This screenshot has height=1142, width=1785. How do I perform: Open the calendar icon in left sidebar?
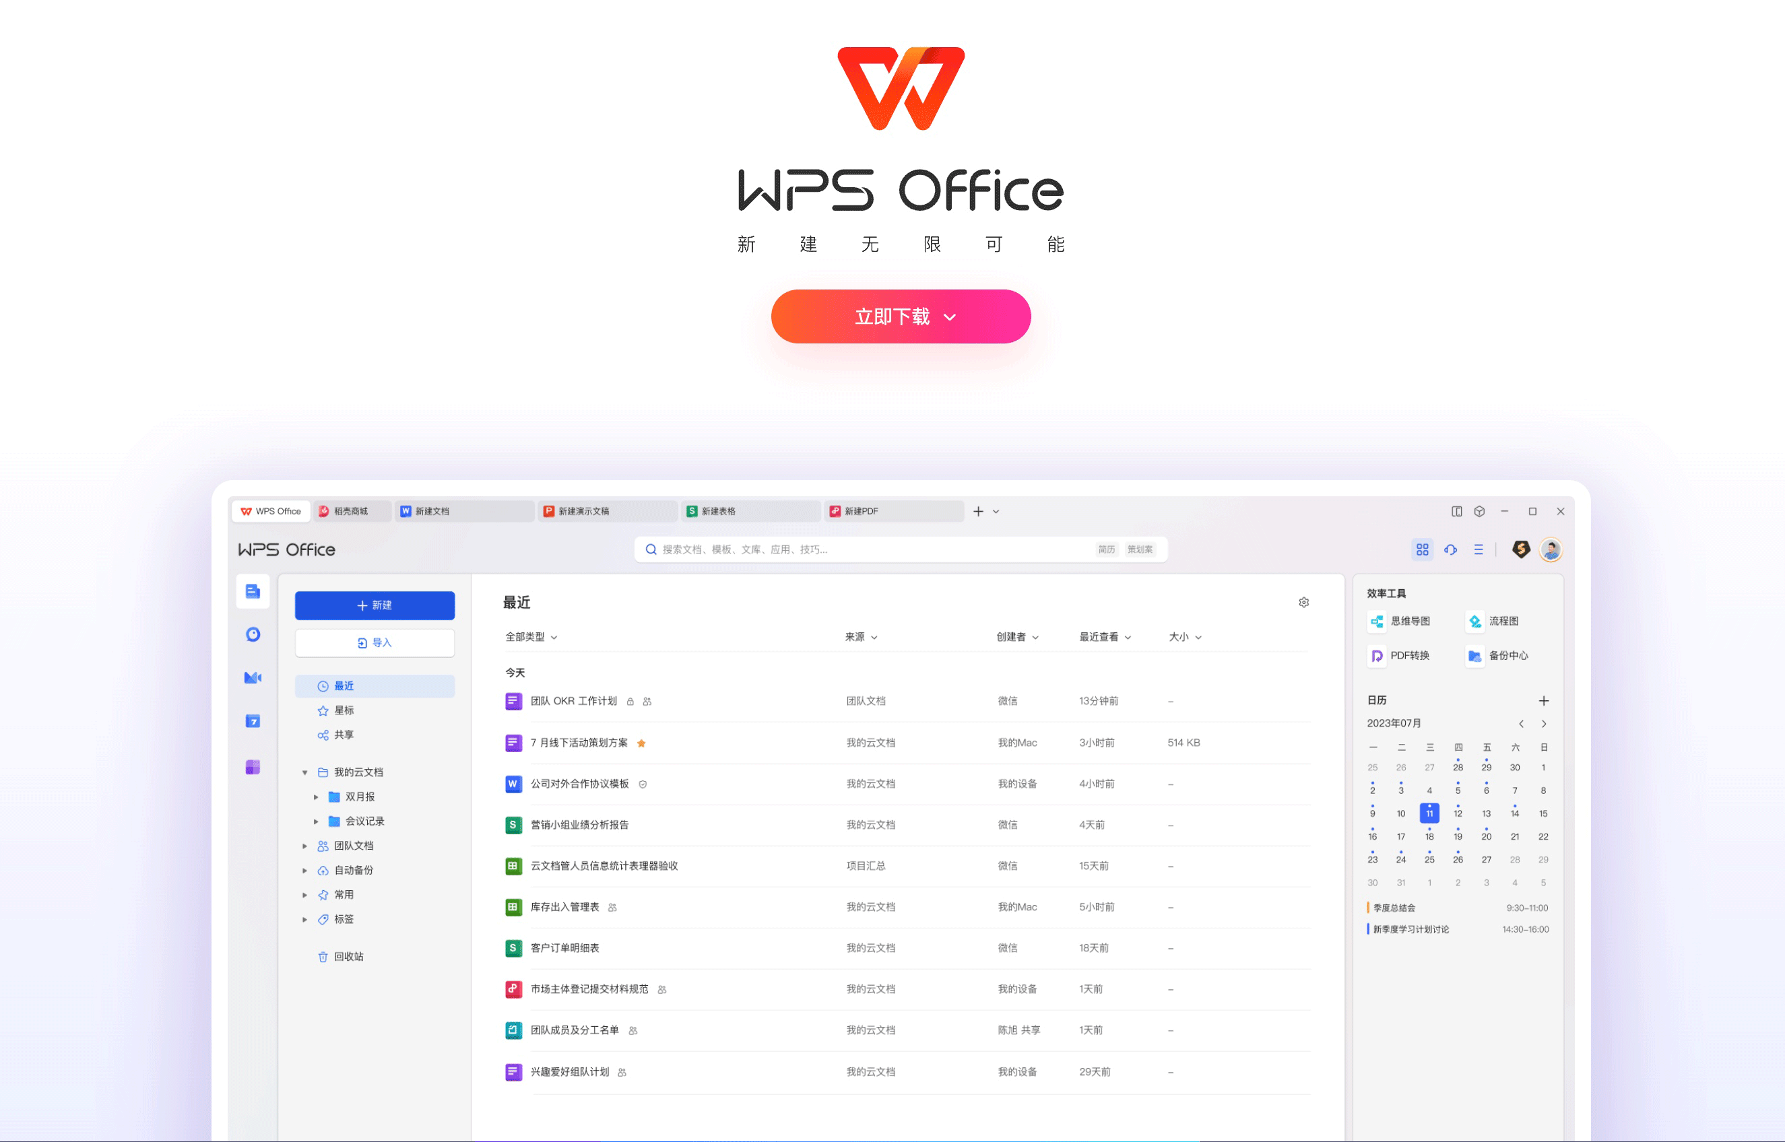pyautogui.click(x=253, y=722)
